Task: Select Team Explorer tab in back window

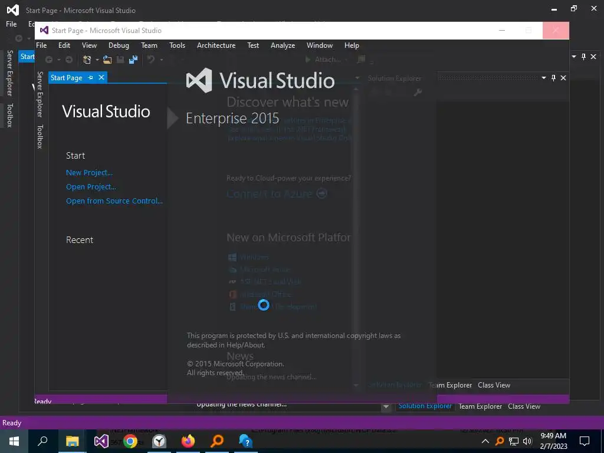Action: click(480, 406)
